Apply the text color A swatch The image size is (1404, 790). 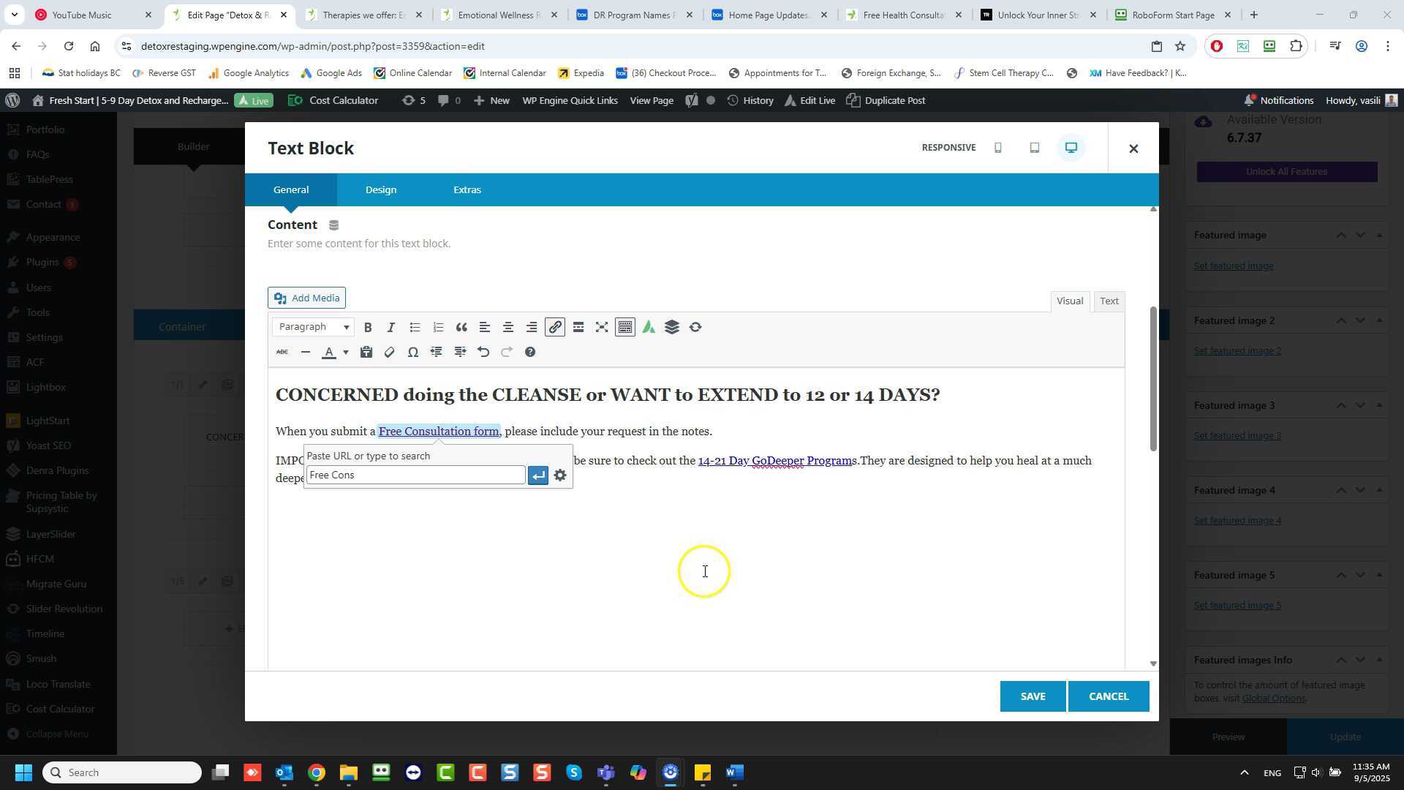click(329, 353)
